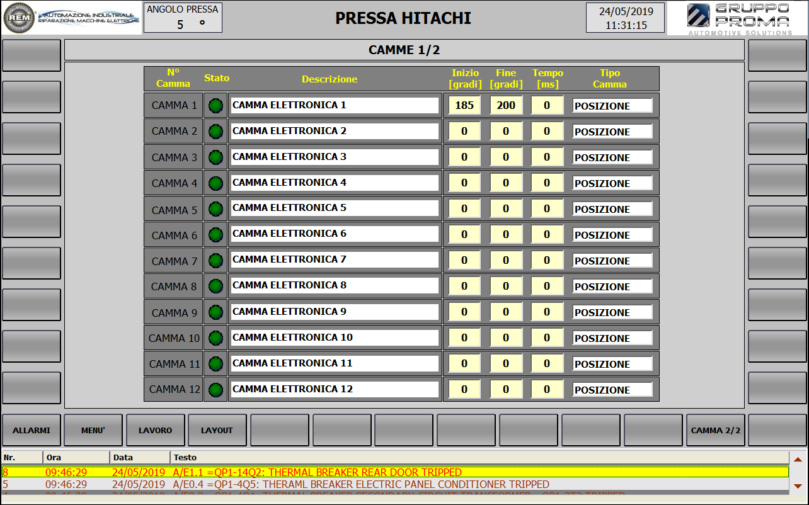Click the date and time display
The image size is (809, 505).
[x=626, y=18]
